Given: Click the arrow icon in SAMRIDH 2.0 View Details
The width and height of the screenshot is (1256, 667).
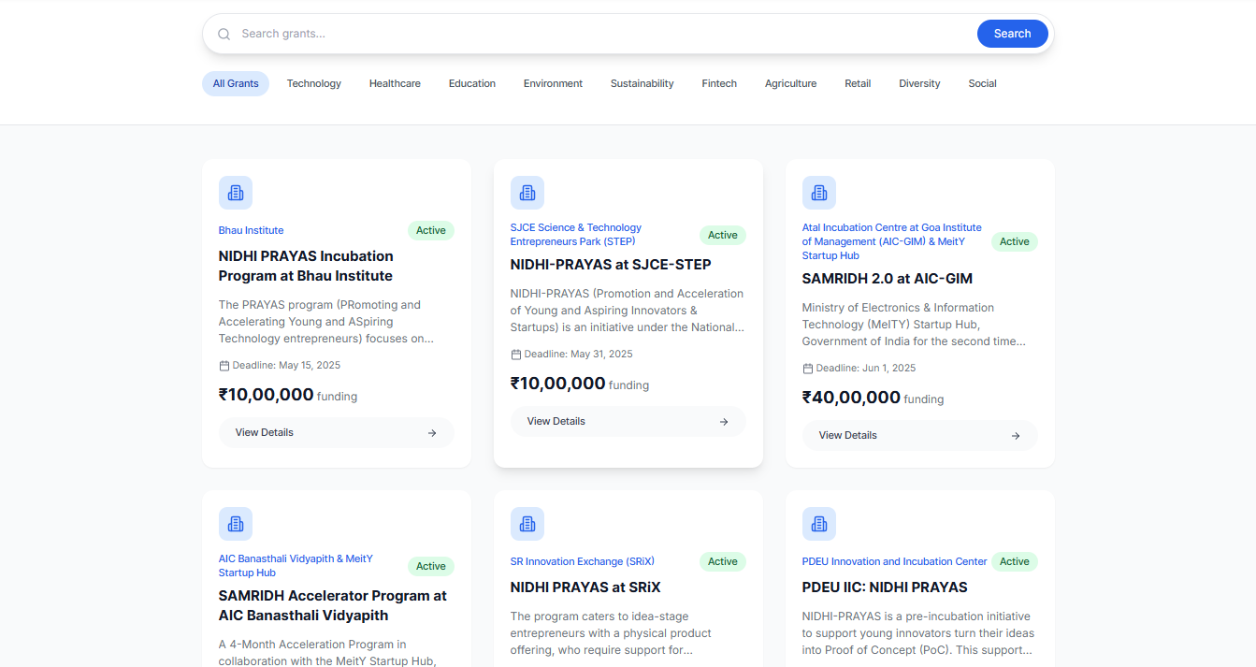Looking at the screenshot, I should (x=1016, y=436).
